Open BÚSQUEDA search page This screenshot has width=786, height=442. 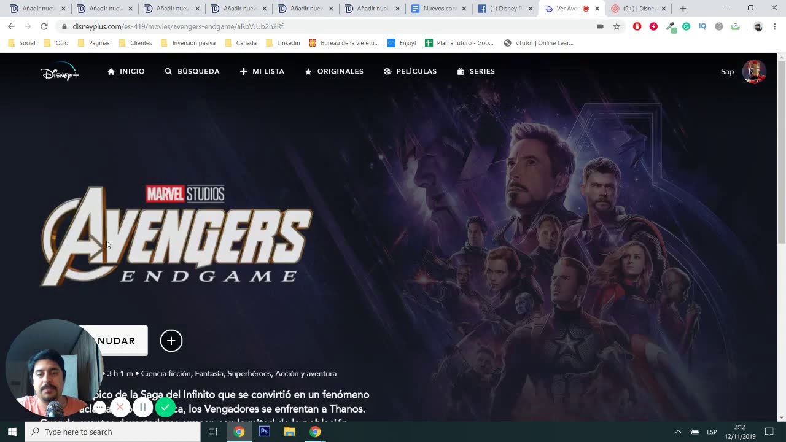[192, 72]
